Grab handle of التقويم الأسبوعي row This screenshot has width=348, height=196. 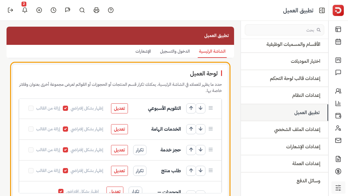(211, 108)
